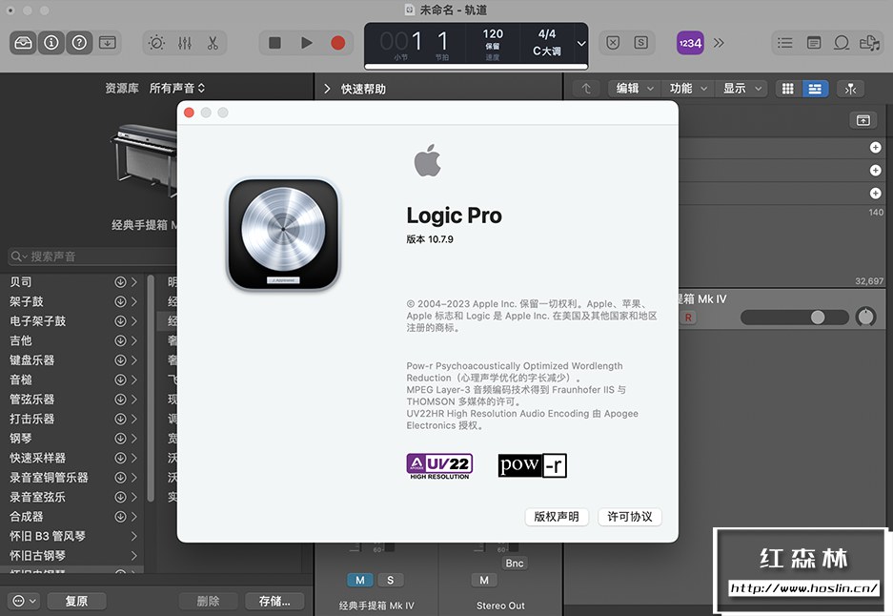Click the library scrollbar

click(x=151, y=387)
